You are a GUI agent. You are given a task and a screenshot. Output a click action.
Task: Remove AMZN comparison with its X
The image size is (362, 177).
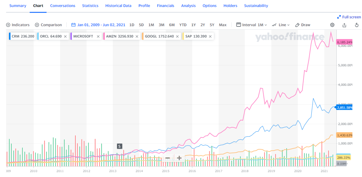tap(137, 36)
